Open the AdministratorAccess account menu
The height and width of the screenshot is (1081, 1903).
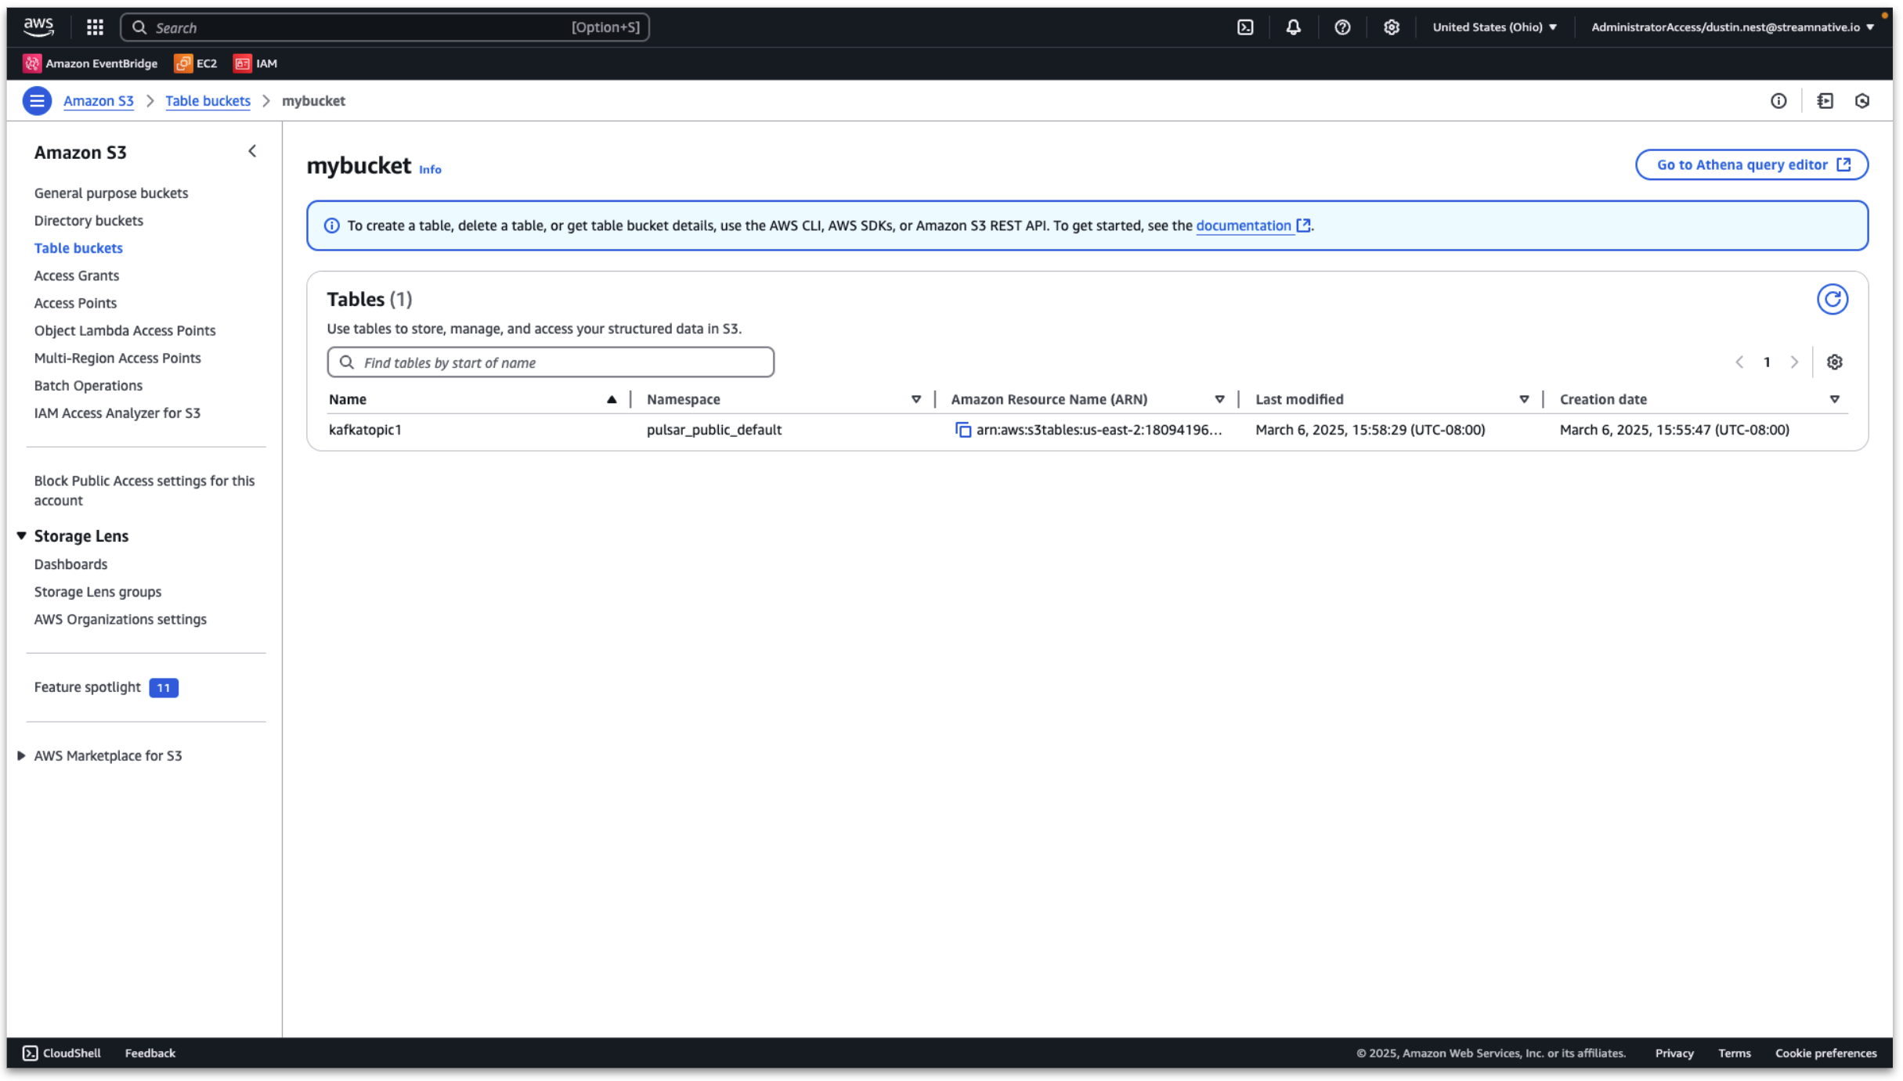tap(1732, 27)
